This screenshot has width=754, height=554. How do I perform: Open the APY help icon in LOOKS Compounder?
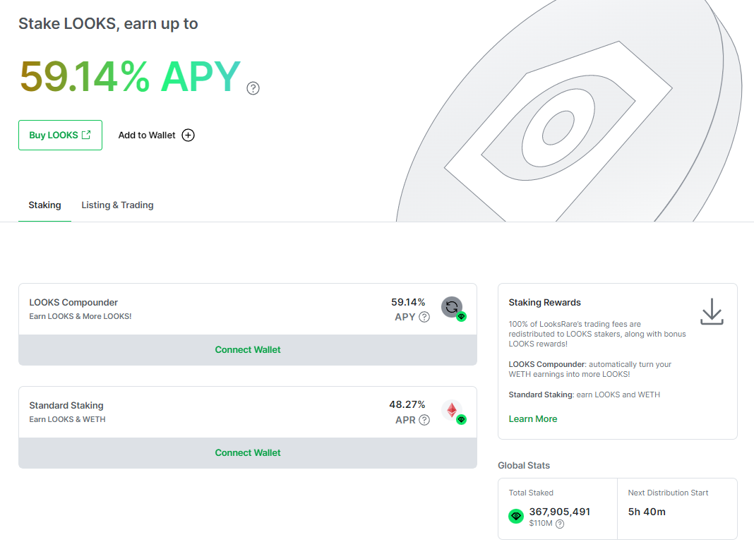pyautogui.click(x=424, y=317)
